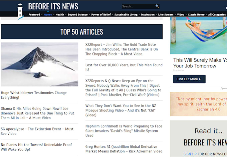Open Huge Whistleblower Testimonies article

pos(34,95)
